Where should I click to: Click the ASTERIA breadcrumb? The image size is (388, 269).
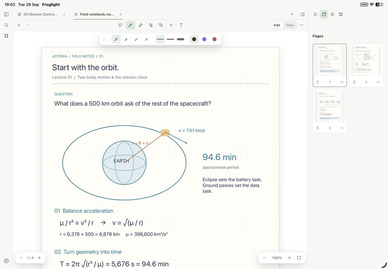59,56
